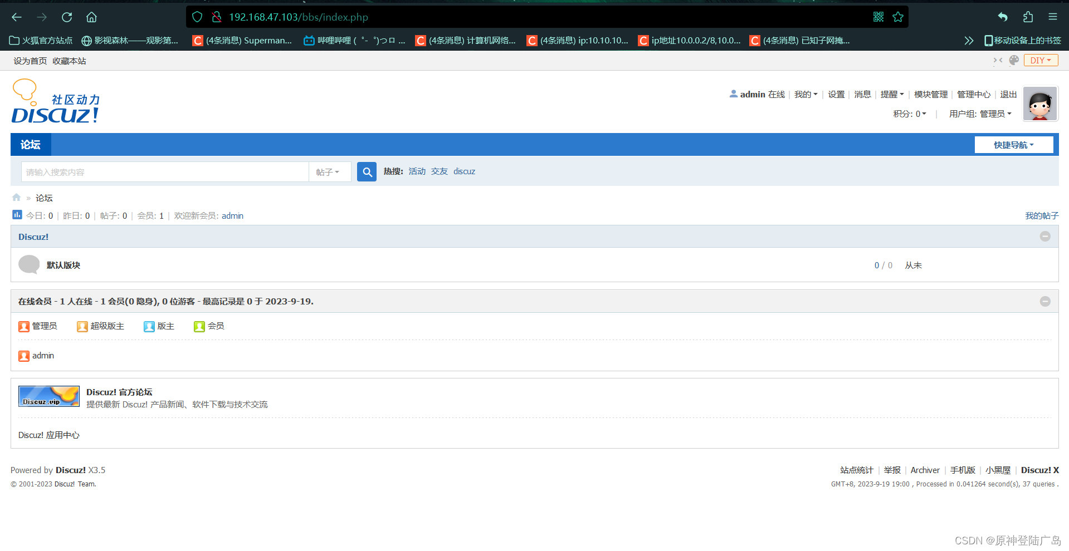Viewport: 1069px width, 551px height.
Task: Open the newest member admin link
Action: [x=232, y=216]
